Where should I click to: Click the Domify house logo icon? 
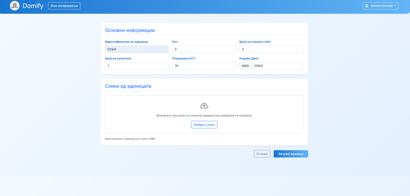point(15,6)
